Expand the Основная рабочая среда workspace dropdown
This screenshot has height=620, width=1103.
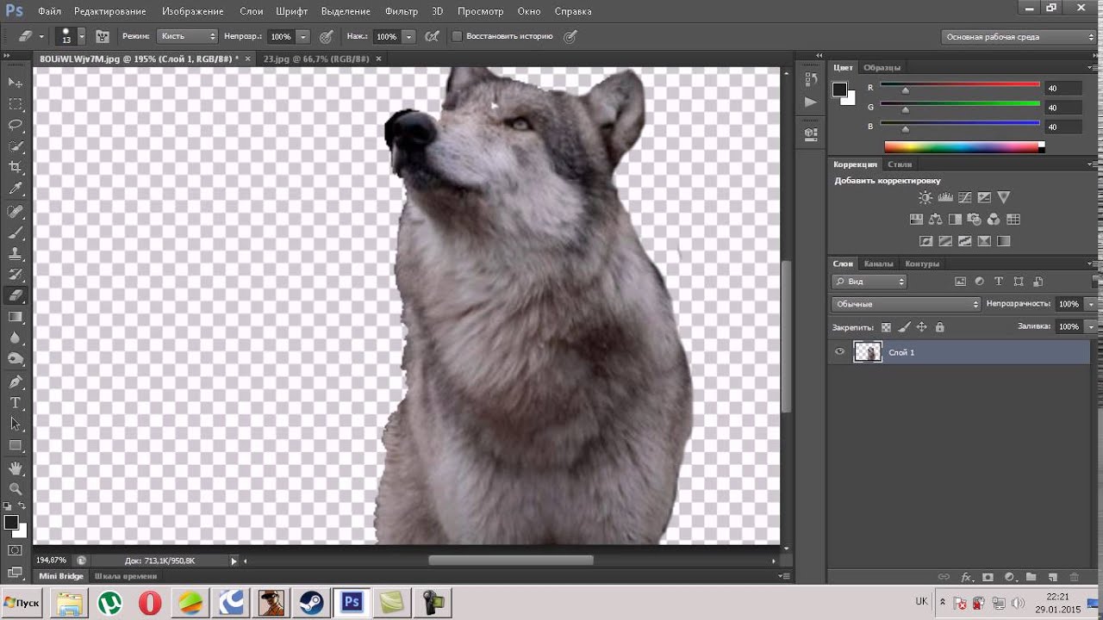[x=1018, y=37]
